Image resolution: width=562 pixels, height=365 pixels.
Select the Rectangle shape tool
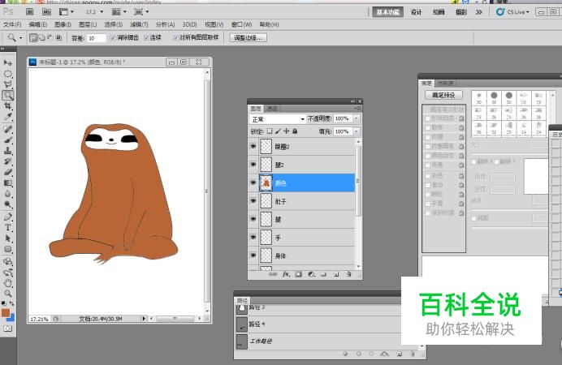[8, 249]
